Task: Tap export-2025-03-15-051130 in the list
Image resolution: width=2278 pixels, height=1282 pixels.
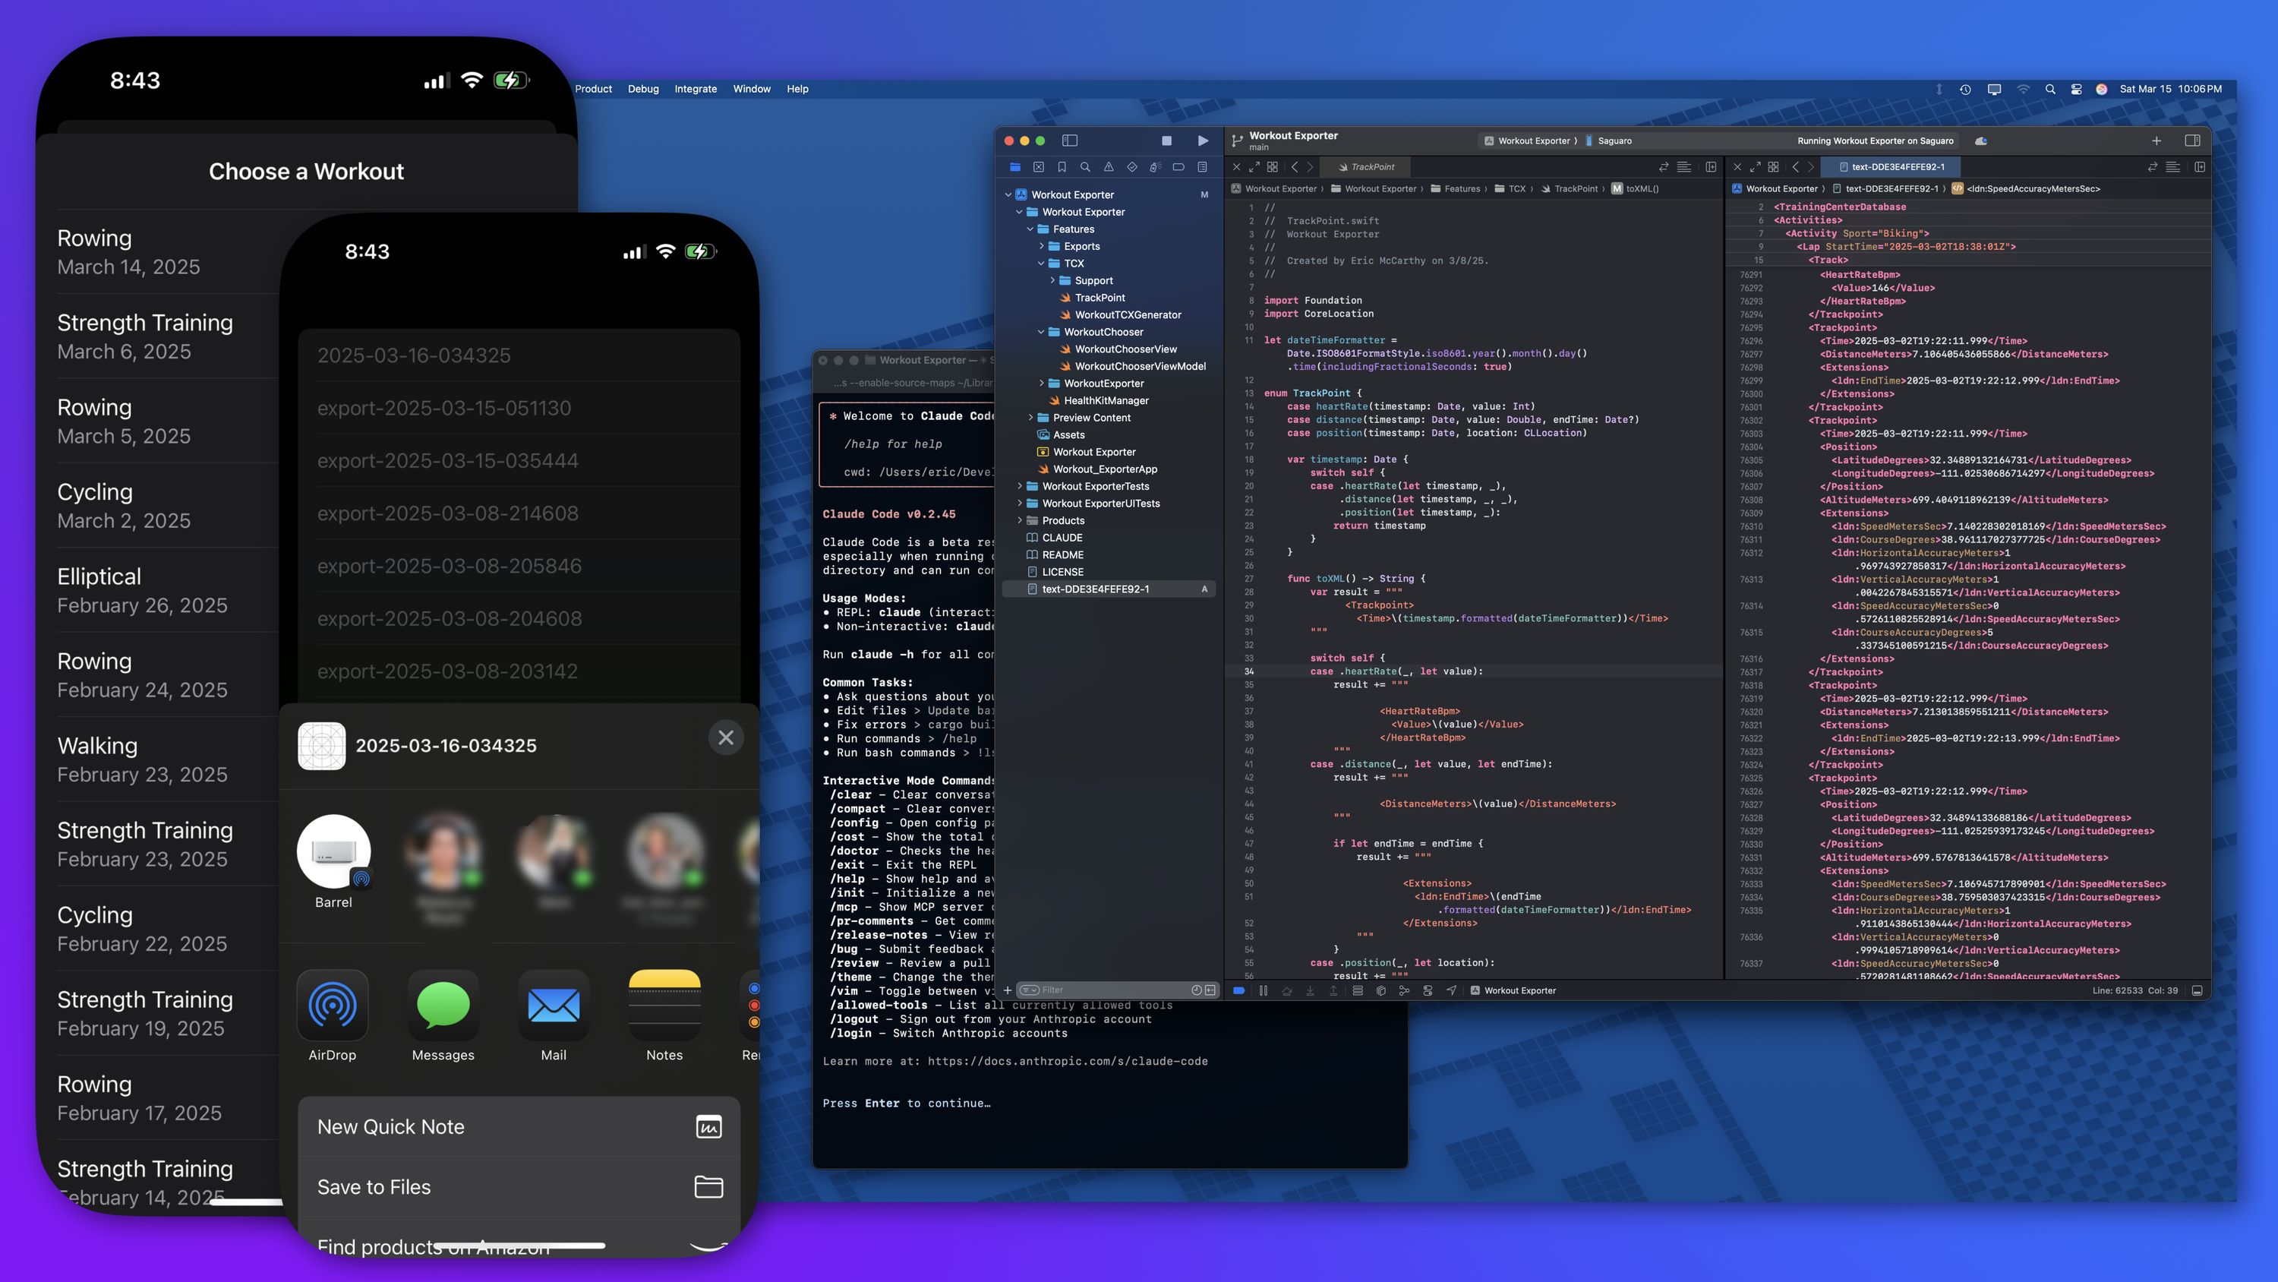Action: [x=519, y=408]
